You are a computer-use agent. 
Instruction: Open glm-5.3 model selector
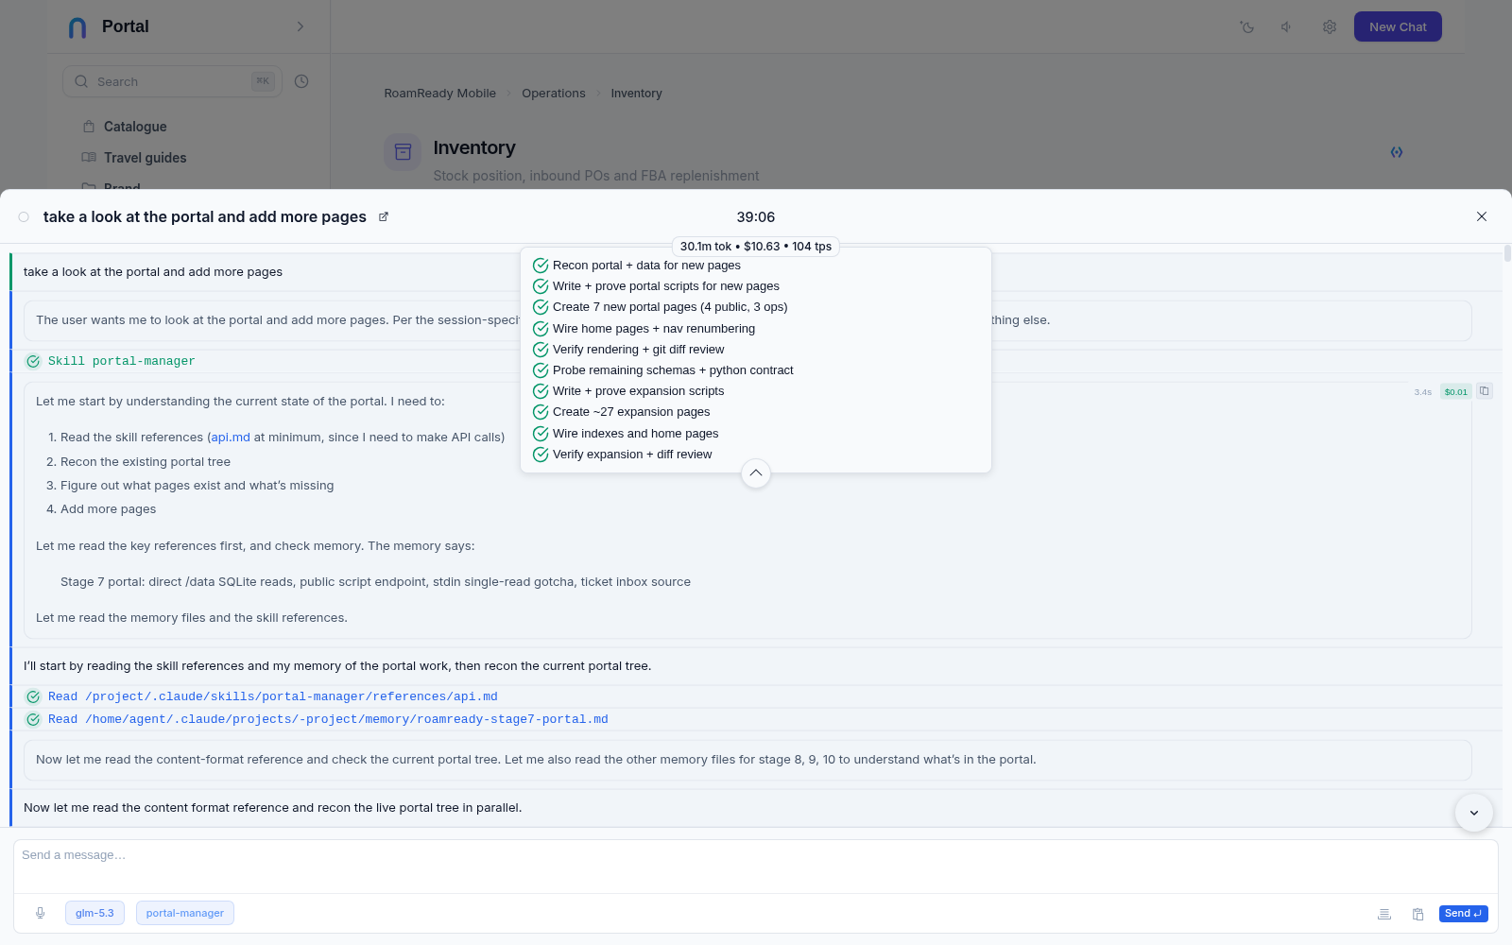click(94, 913)
